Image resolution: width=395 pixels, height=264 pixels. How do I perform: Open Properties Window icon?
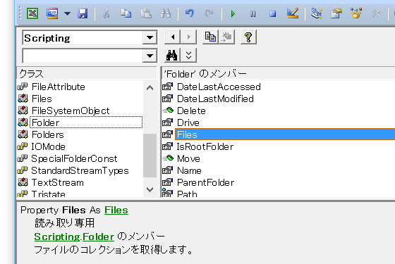pyautogui.click(x=336, y=13)
